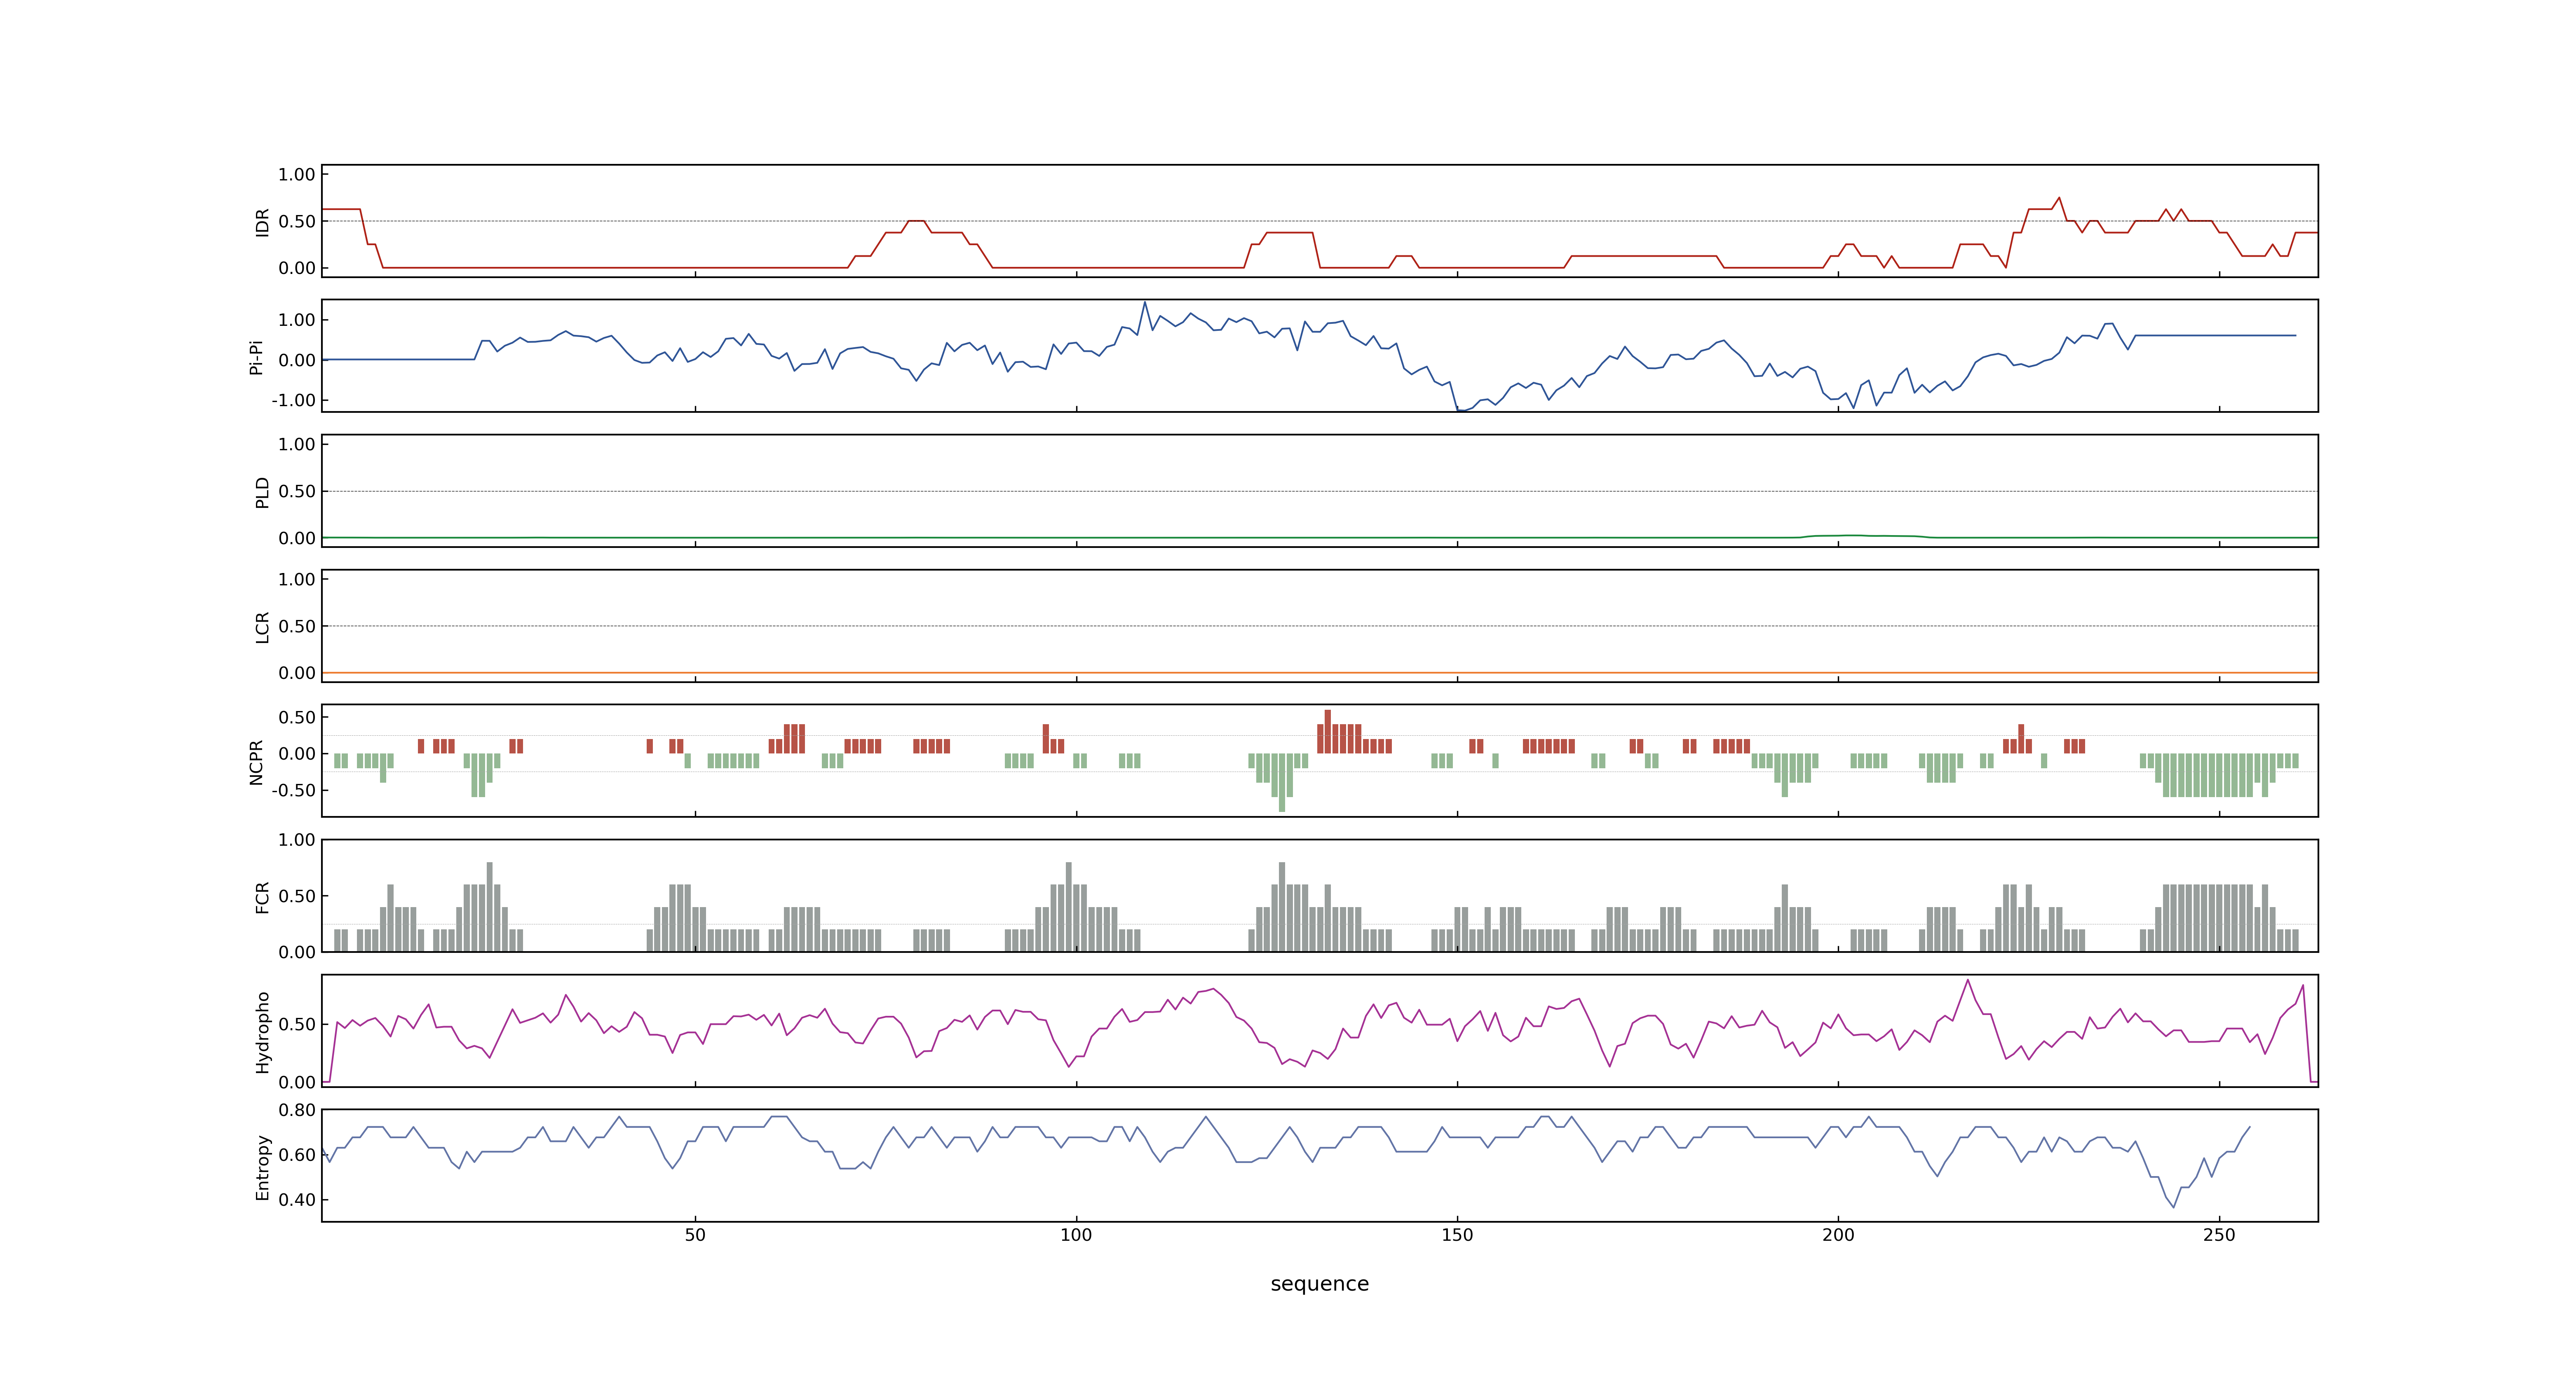Click the IDR axis label

262,222
